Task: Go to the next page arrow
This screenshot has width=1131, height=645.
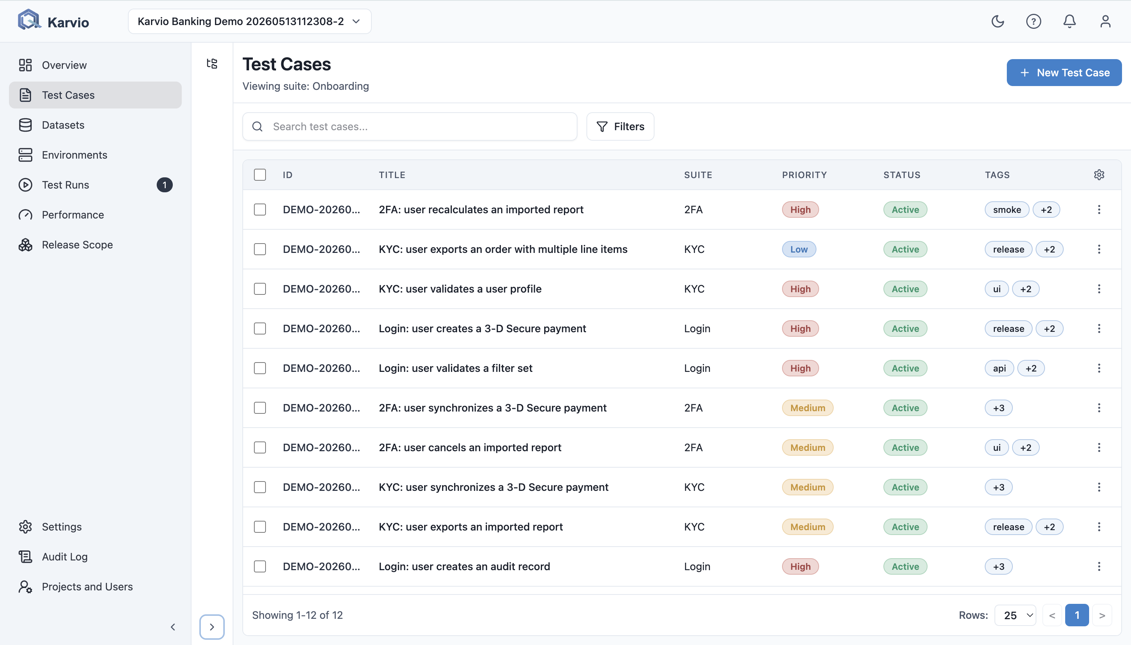Action: 1102,615
